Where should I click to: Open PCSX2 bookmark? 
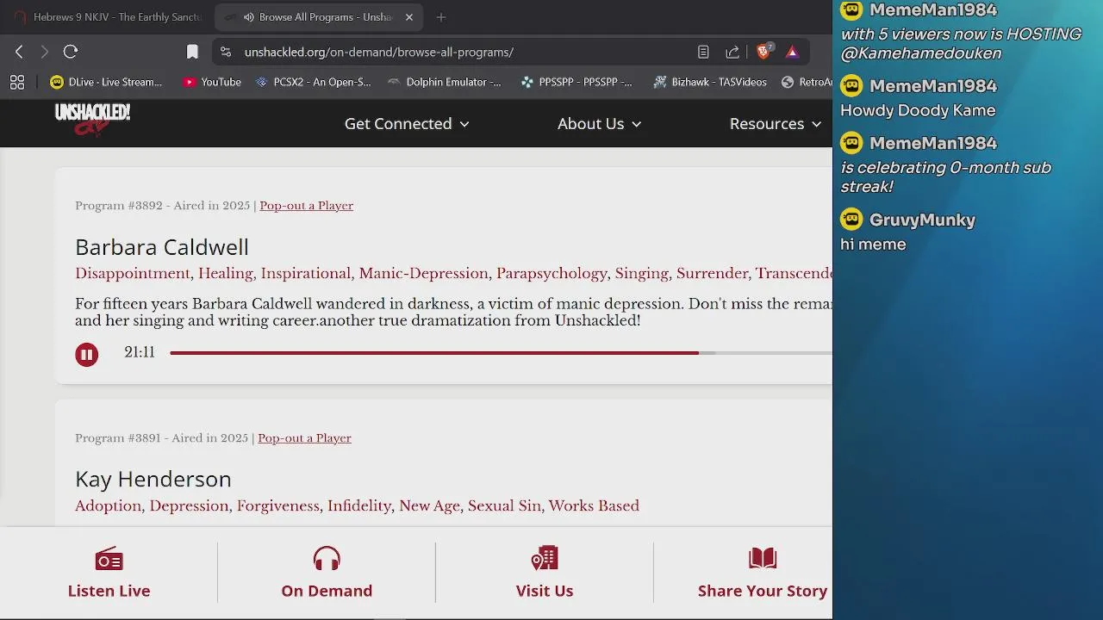tap(313, 82)
